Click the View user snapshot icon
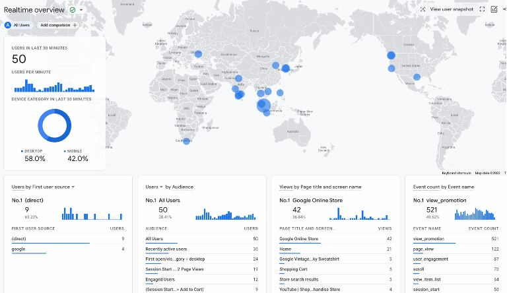 click(422, 9)
